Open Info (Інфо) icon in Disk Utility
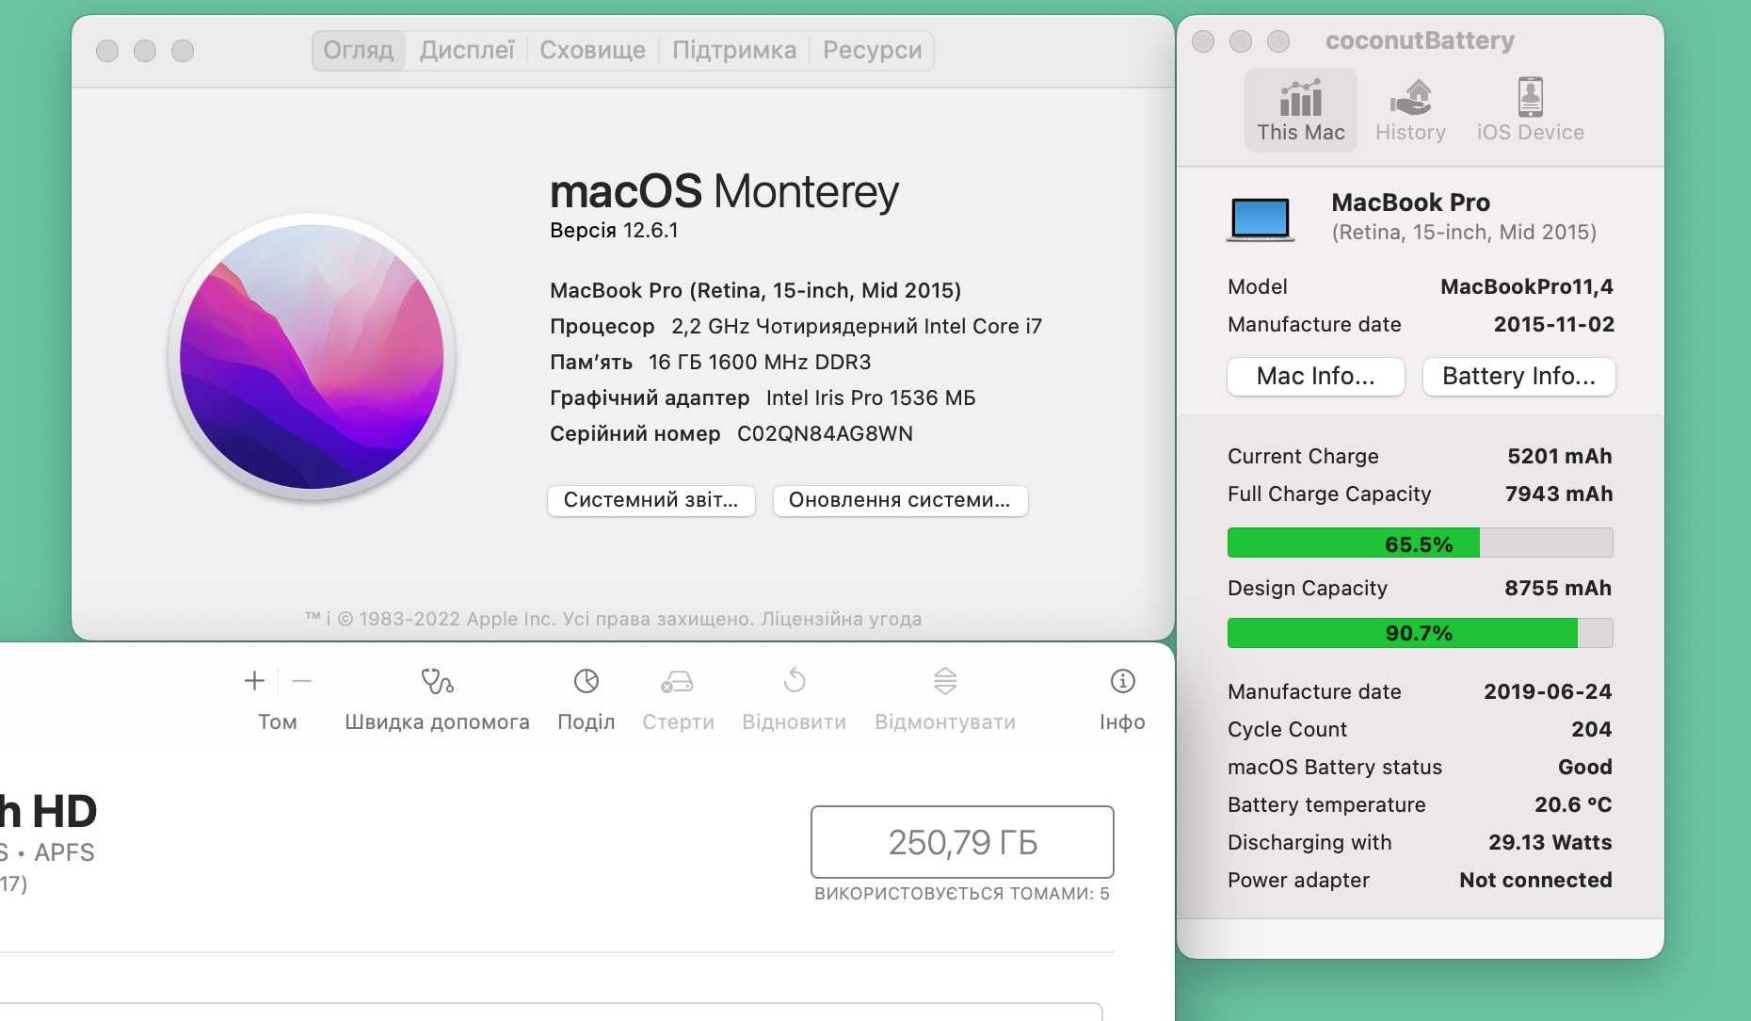 pyautogui.click(x=1122, y=681)
